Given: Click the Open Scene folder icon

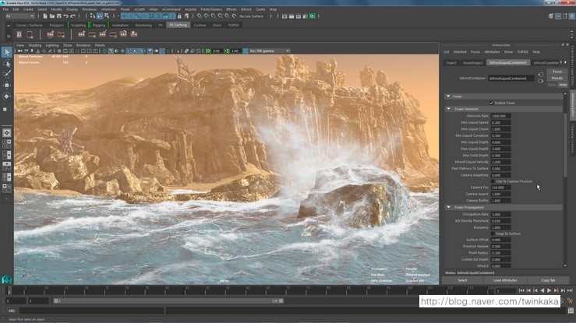Looking at the screenshot, I should tap(51, 16).
